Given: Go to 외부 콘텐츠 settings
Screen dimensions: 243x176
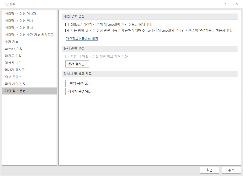Looking at the screenshot, I should pyautogui.click(x=29, y=77).
